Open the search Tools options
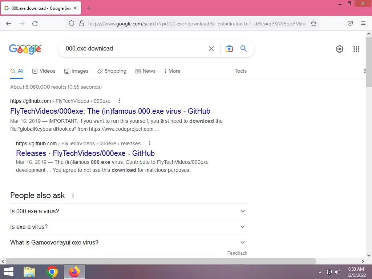 240,71
